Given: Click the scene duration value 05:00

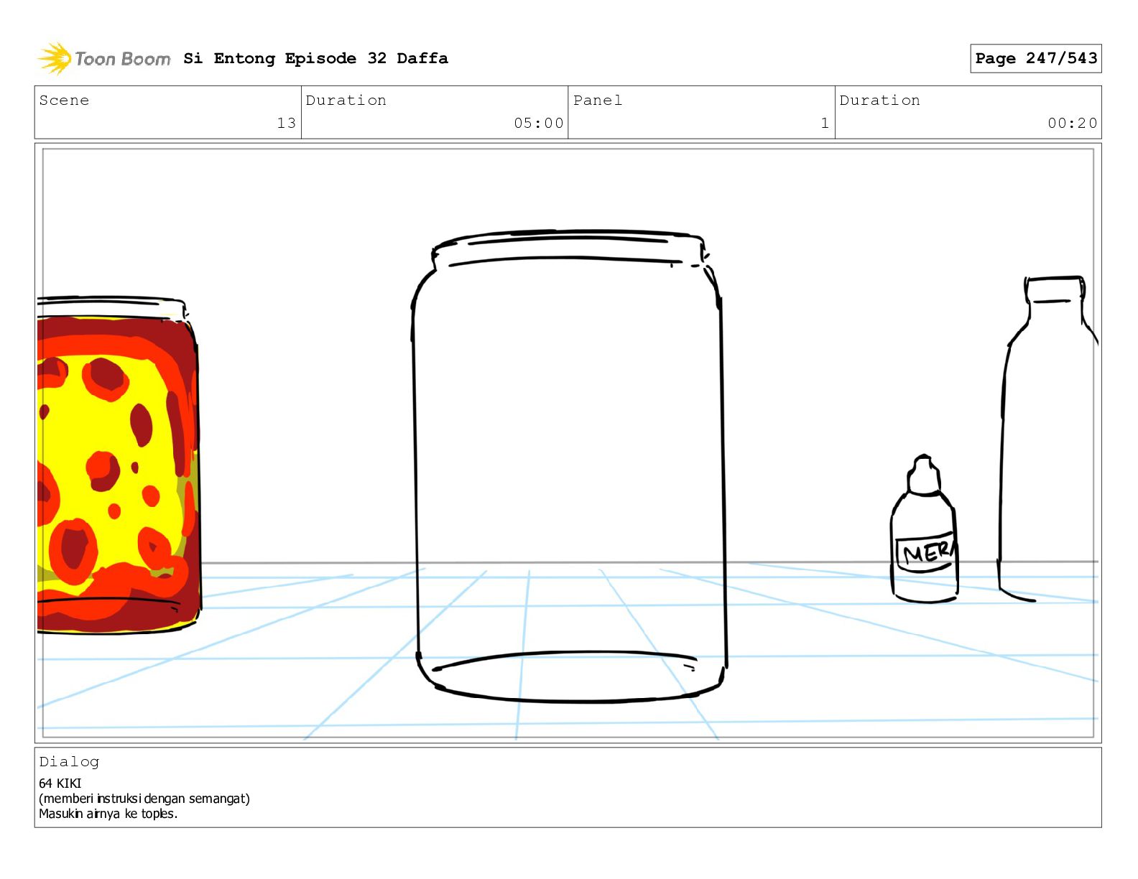Looking at the screenshot, I should tap(539, 123).
